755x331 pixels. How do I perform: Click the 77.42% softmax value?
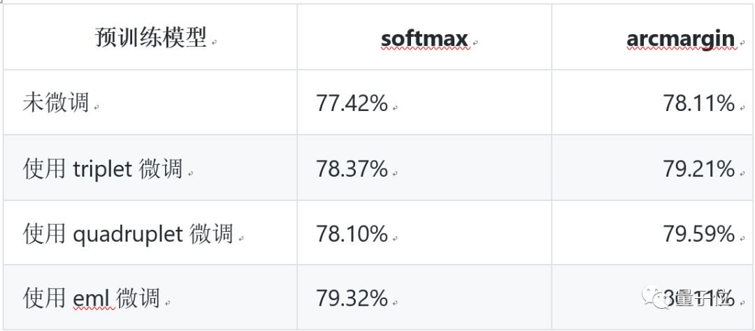click(352, 104)
